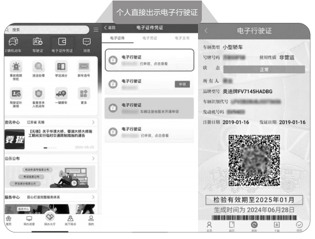Image resolution: width=315 pixels, height=239 pixels.
Task: Expand the 资讯中心 section chevron
Action: tap(93, 122)
